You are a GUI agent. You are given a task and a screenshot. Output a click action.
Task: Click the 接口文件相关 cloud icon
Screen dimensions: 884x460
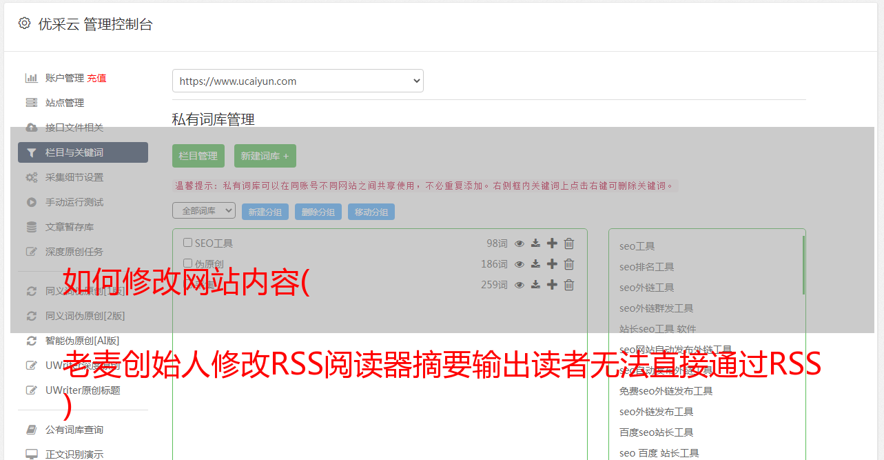point(32,128)
